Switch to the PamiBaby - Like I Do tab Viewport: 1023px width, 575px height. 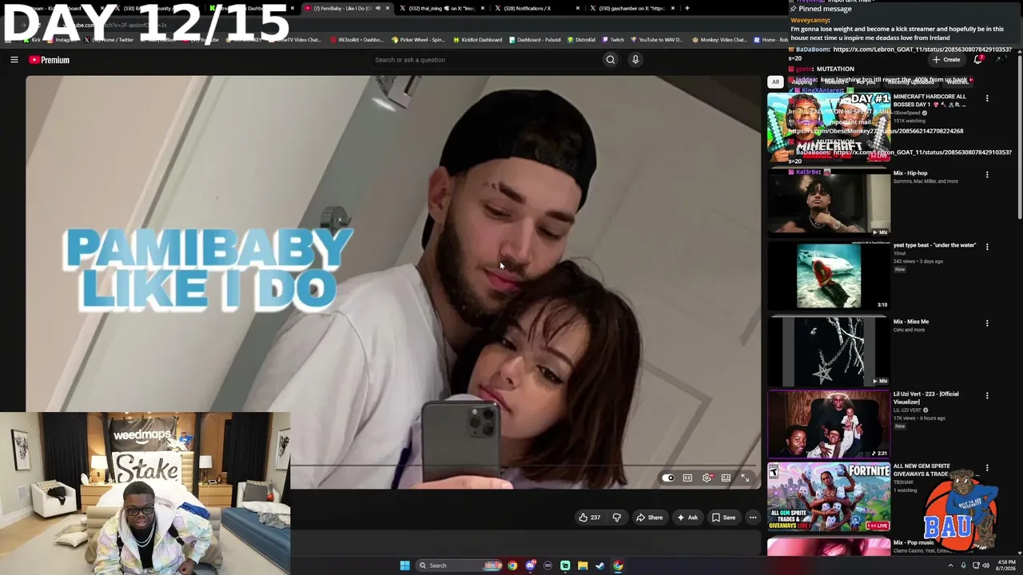coord(347,8)
